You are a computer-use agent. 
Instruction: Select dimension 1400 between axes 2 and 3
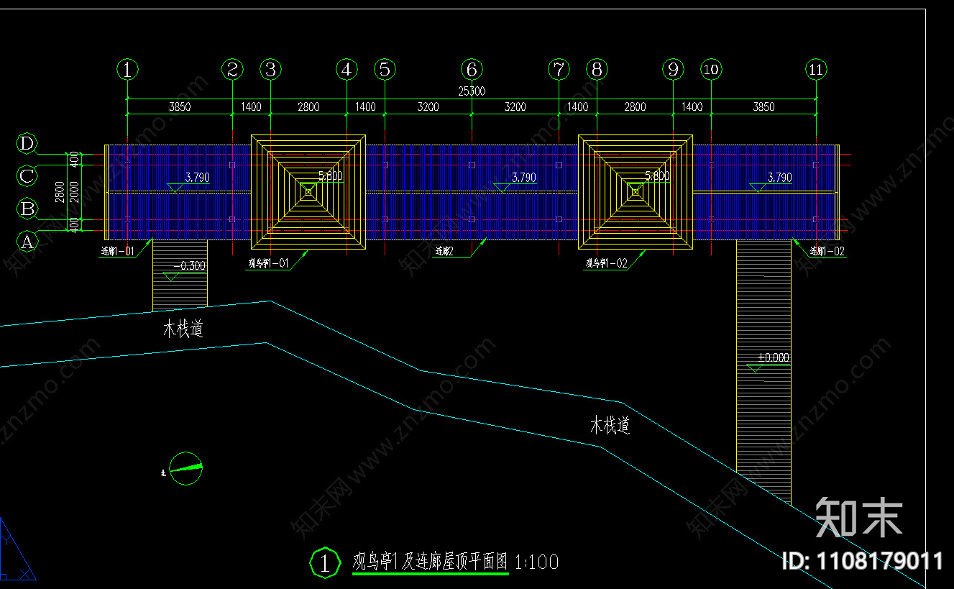pos(251,106)
